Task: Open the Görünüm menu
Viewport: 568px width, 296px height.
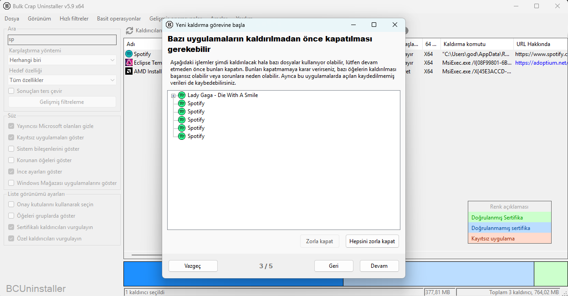Action: point(39,19)
